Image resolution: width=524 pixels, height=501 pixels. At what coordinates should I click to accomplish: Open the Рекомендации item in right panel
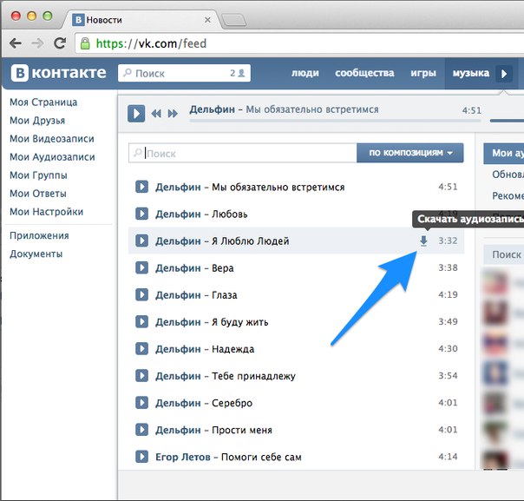(x=508, y=195)
